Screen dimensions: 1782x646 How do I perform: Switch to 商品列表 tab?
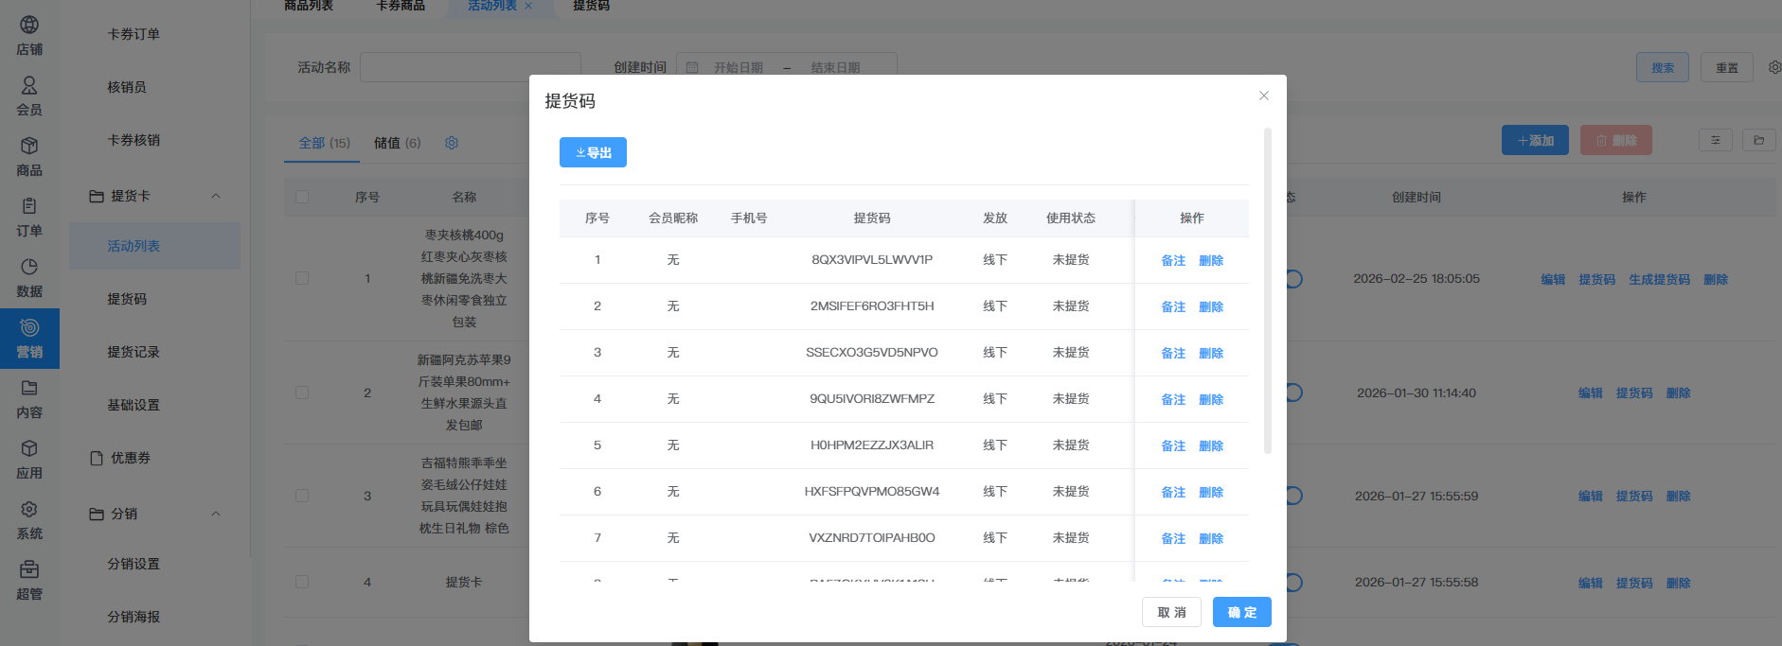(x=309, y=7)
